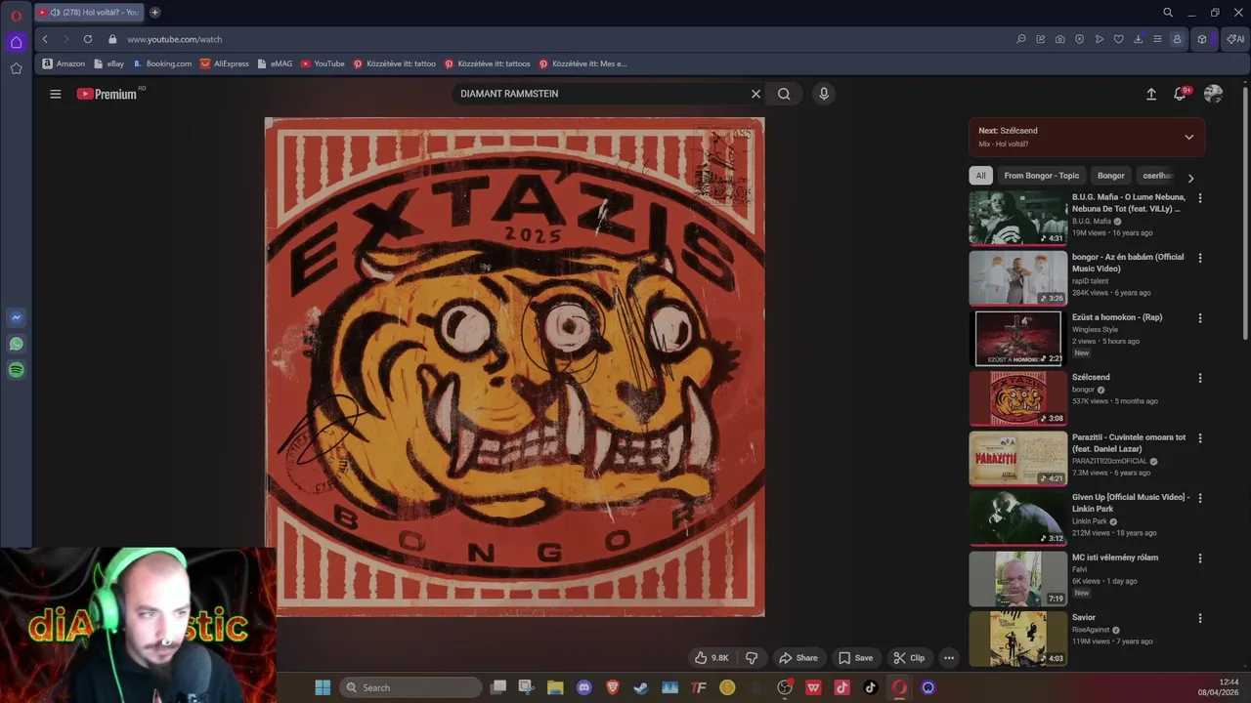Open more actions ellipsis under the video
Screen dimensions: 1251x703
tap(949, 658)
